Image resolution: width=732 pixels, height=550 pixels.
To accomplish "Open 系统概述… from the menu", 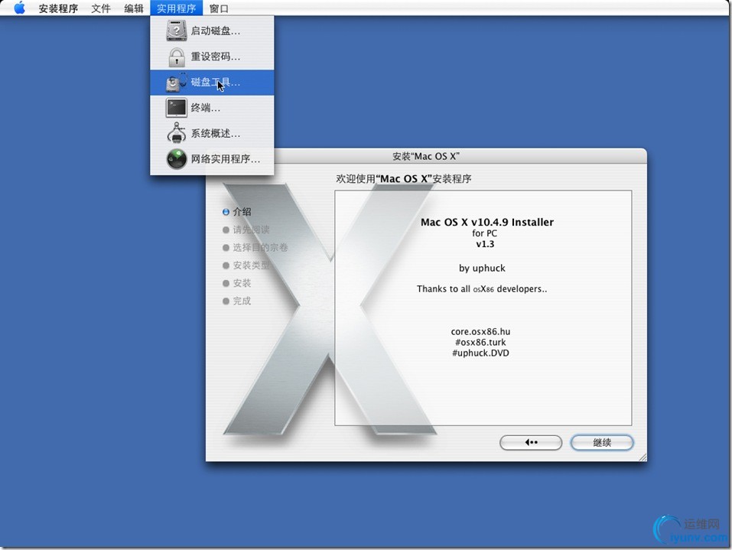I will pyautogui.click(x=212, y=134).
